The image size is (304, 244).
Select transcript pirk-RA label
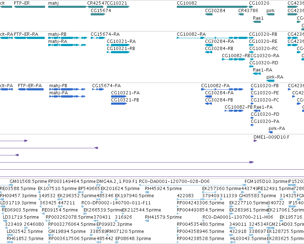[275, 77]
